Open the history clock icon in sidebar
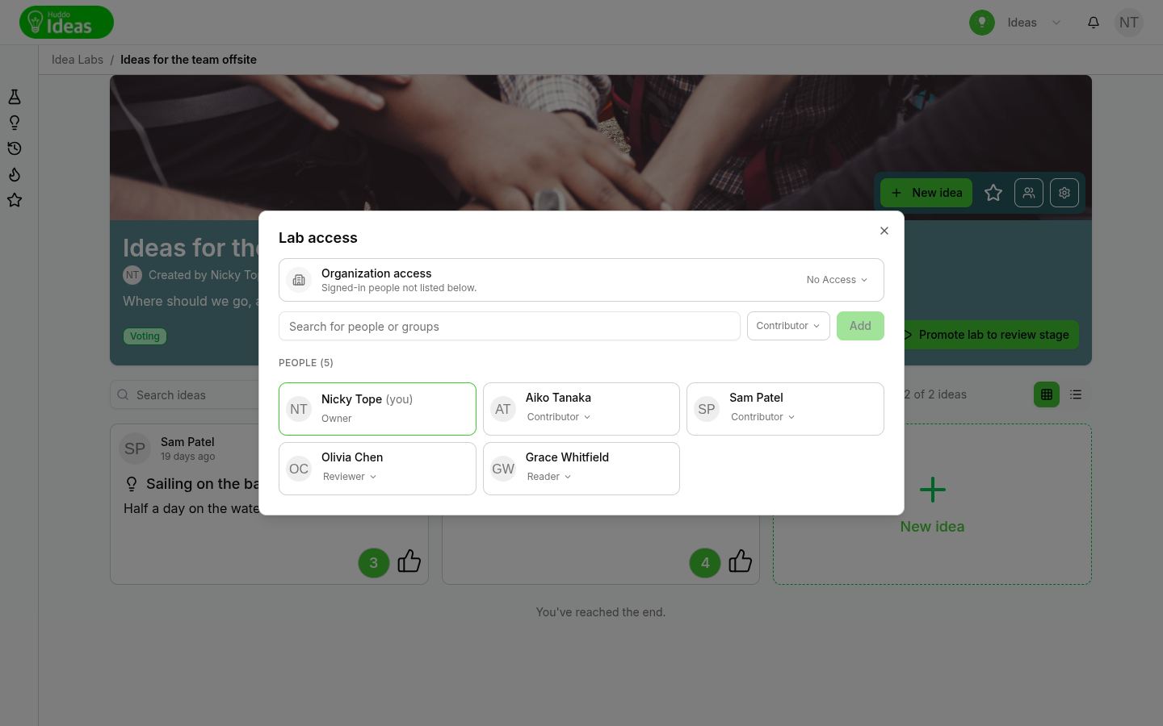1163x726 pixels. click(x=15, y=148)
